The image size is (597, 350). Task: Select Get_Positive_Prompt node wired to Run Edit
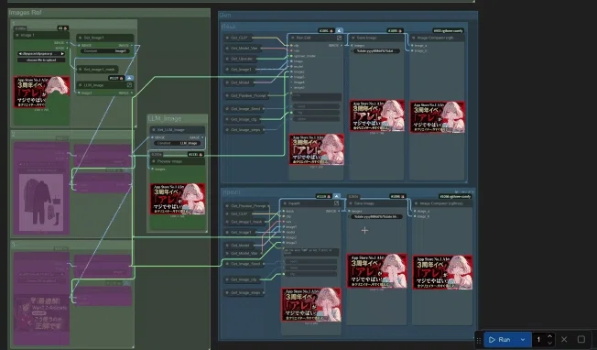246,95
